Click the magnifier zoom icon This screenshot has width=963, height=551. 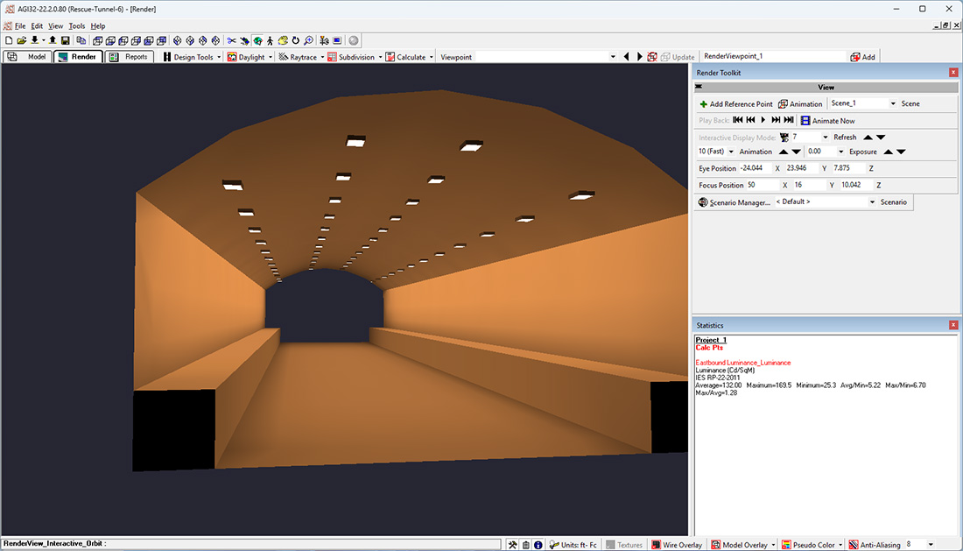tap(308, 40)
